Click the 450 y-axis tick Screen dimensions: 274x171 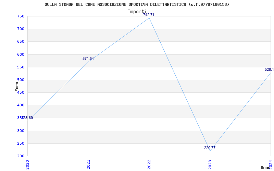click(x=21, y=92)
